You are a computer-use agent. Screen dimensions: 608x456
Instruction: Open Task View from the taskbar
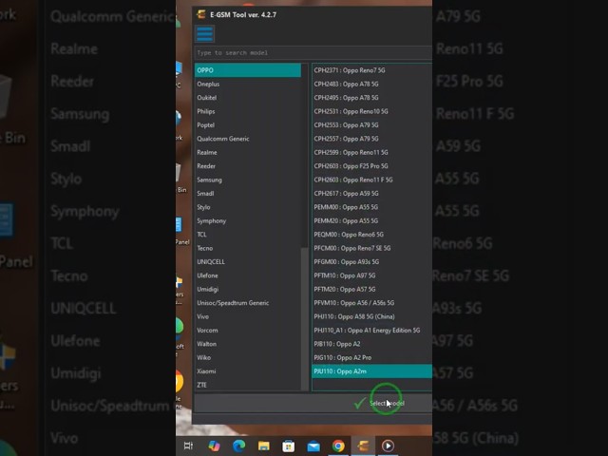pyautogui.click(x=188, y=446)
